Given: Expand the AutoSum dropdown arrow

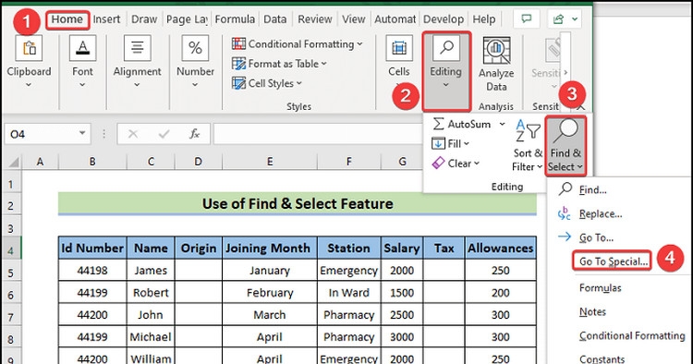Looking at the screenshot, I should (x=502, y=124).
